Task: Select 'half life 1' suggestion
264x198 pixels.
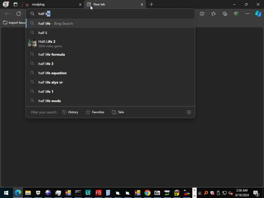Action: 110,92
